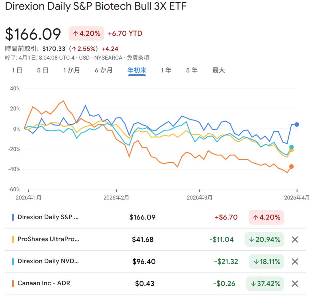This screenshot has width=316, height=297.
Task: Click the red 4.20% change badge in header
Action: pos(86,34)
